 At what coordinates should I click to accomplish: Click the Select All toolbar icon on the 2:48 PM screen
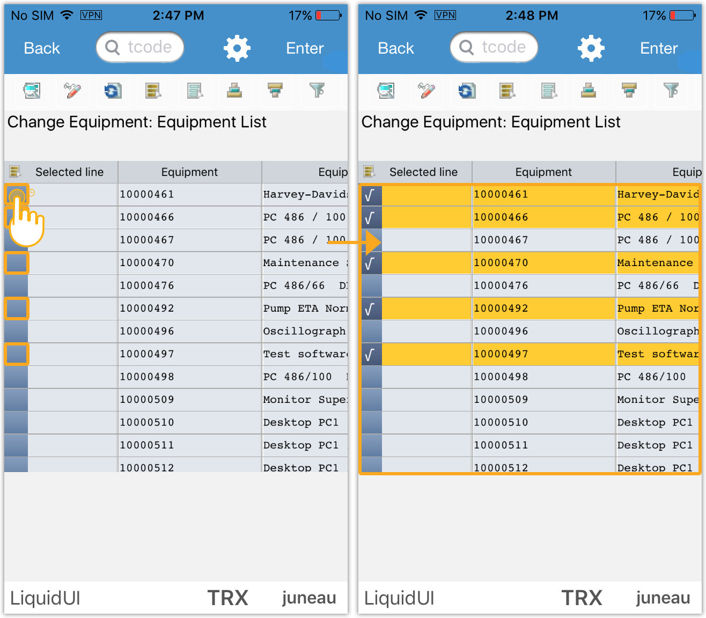pyautogui.click(x=506, y=91)
